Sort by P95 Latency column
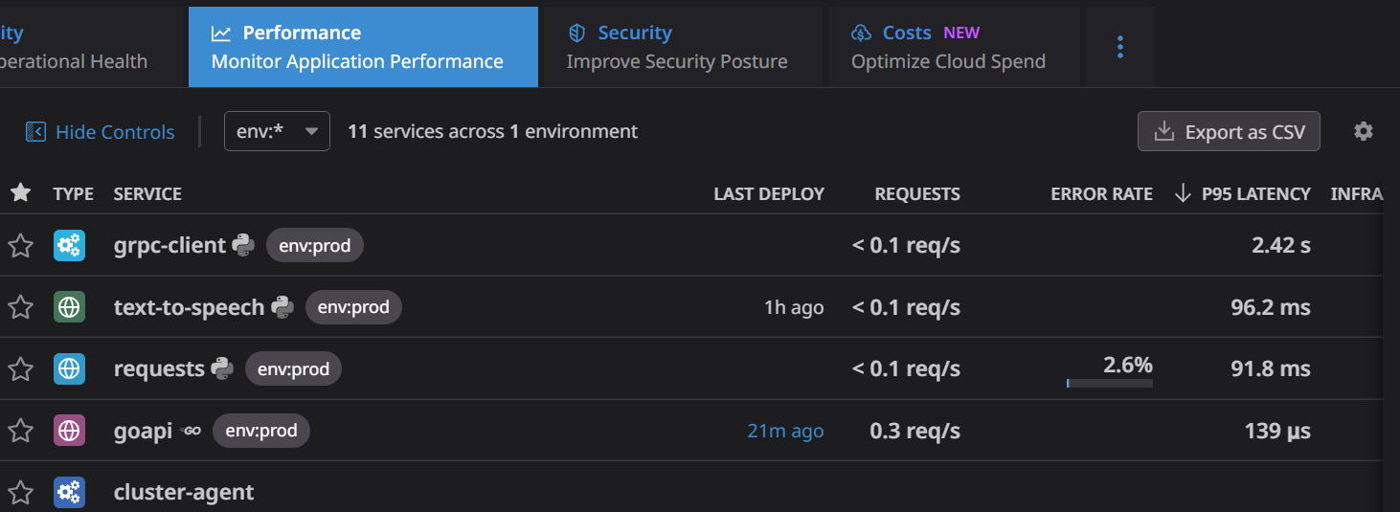The height and width of the screenshot is (512, 1400). click(x=1244, y=194)
